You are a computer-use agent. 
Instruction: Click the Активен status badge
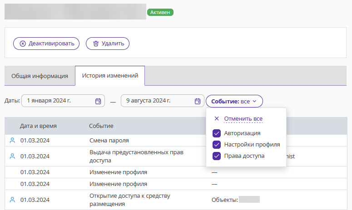[x=160, y=12]
